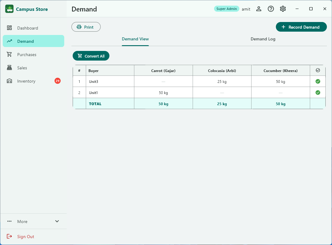Select Demand in the sidebar
Screen dimensions: 332x245
tap(33, 41)
